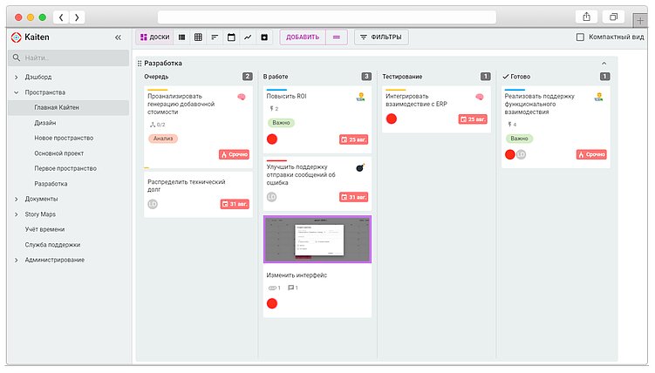Open the table view icon
The width and height of the screenshot is (655, 373).
click(x=199, y=37)
